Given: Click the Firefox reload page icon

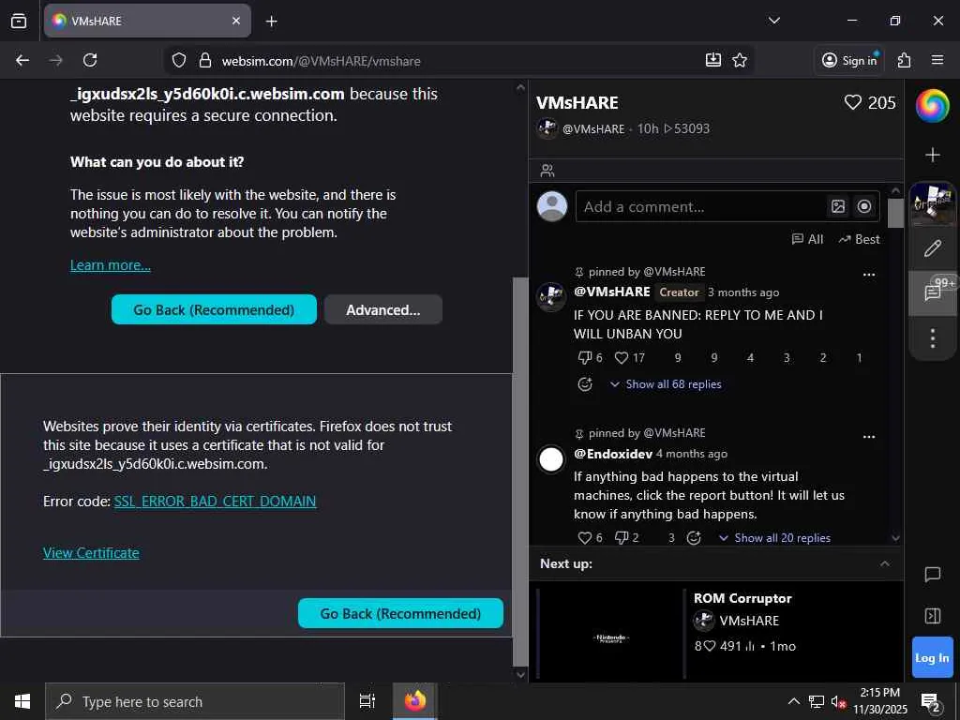Looking at the screenshot, I should [x=90, y=60].
